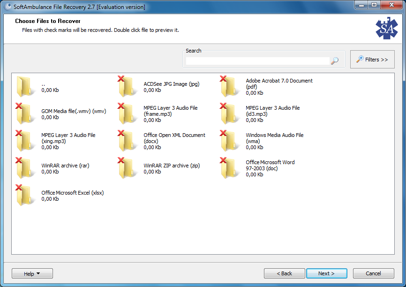Proceed with the Next > button

click(x=326, y=273)
